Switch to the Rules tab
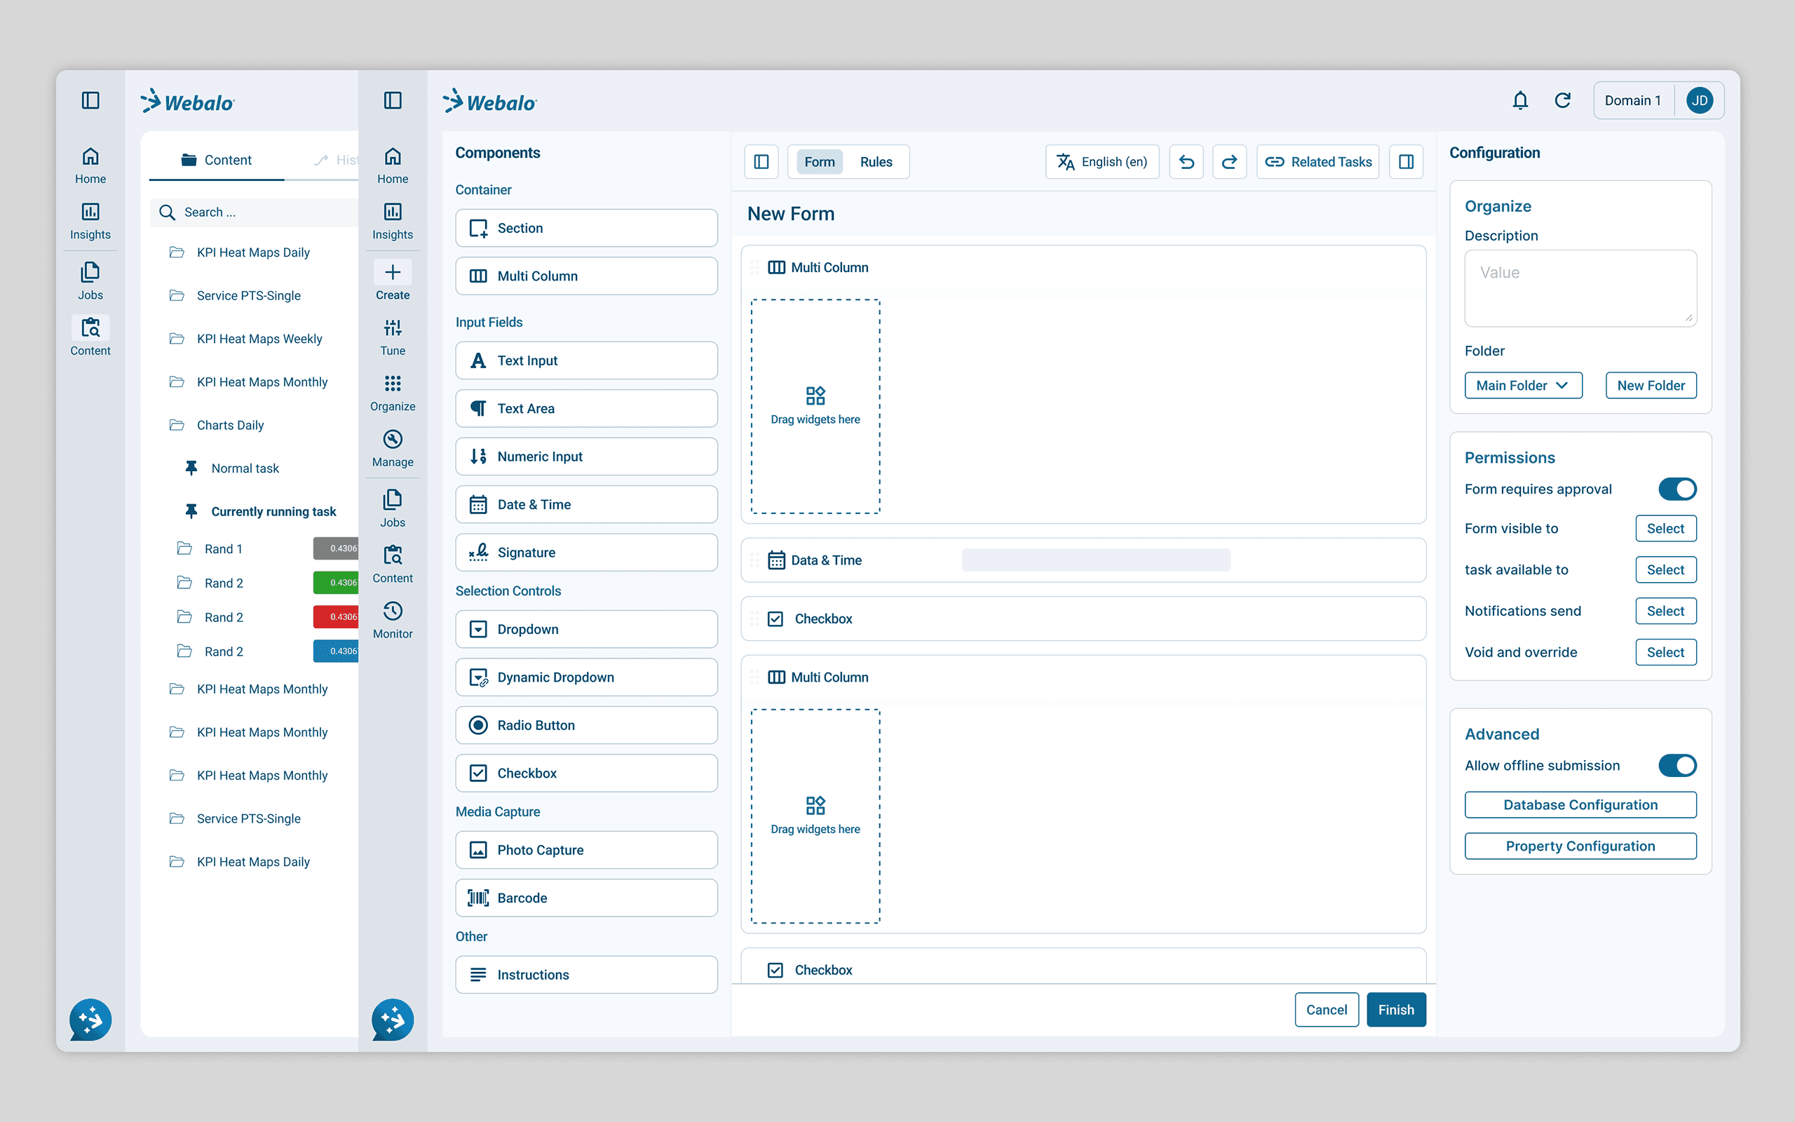 [x=876, y=162]
